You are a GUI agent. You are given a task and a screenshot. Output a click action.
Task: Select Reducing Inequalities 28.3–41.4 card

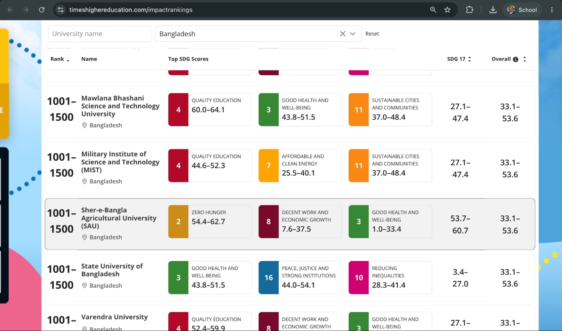pyautogui.click(x=390, y=278)
